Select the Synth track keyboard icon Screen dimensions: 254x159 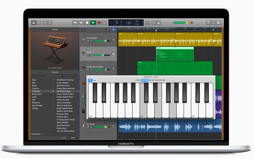[x=83, y=53]
